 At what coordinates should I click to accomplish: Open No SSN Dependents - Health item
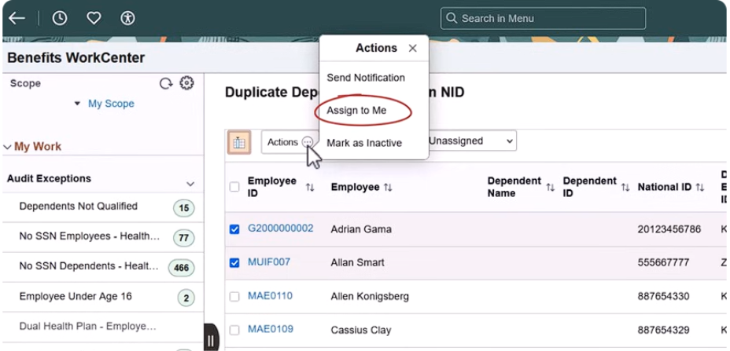(88, 266)
